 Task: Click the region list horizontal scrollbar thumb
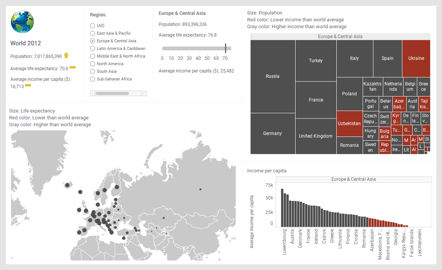tap(112, 93)
